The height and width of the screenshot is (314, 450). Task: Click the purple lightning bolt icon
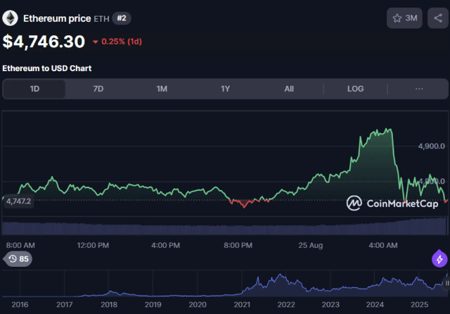(x=439, y=259)
